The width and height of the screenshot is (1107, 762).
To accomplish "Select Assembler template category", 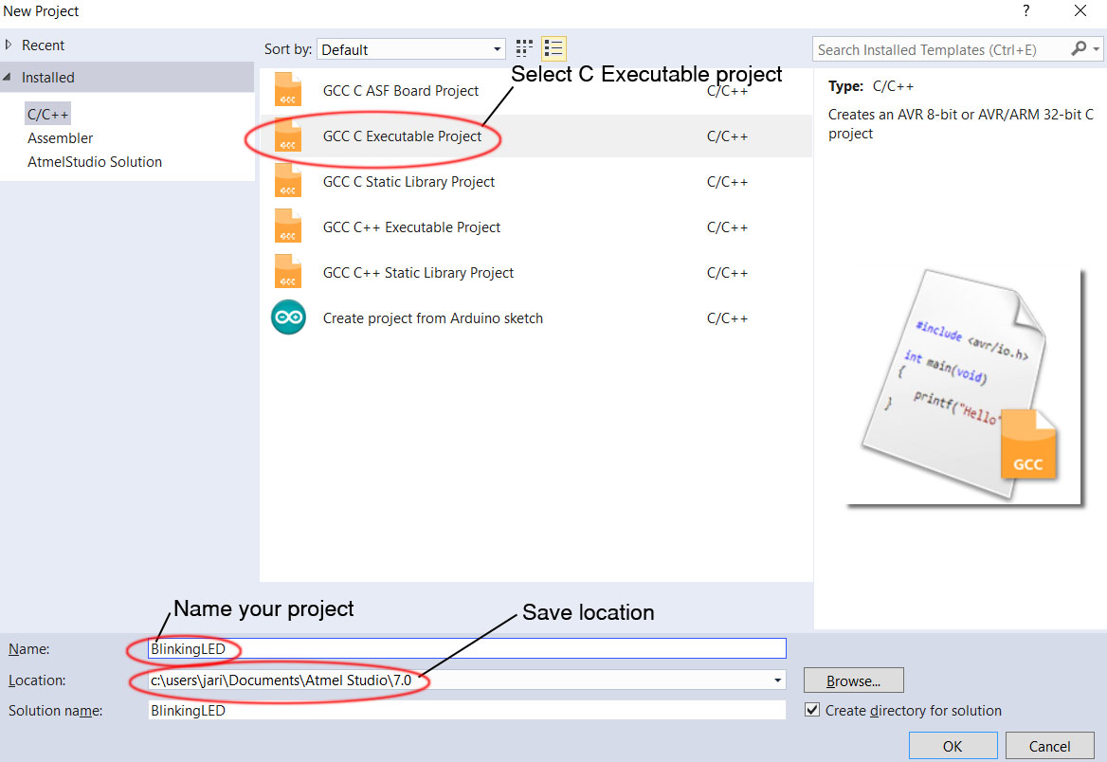I will (x=60, y=137).
